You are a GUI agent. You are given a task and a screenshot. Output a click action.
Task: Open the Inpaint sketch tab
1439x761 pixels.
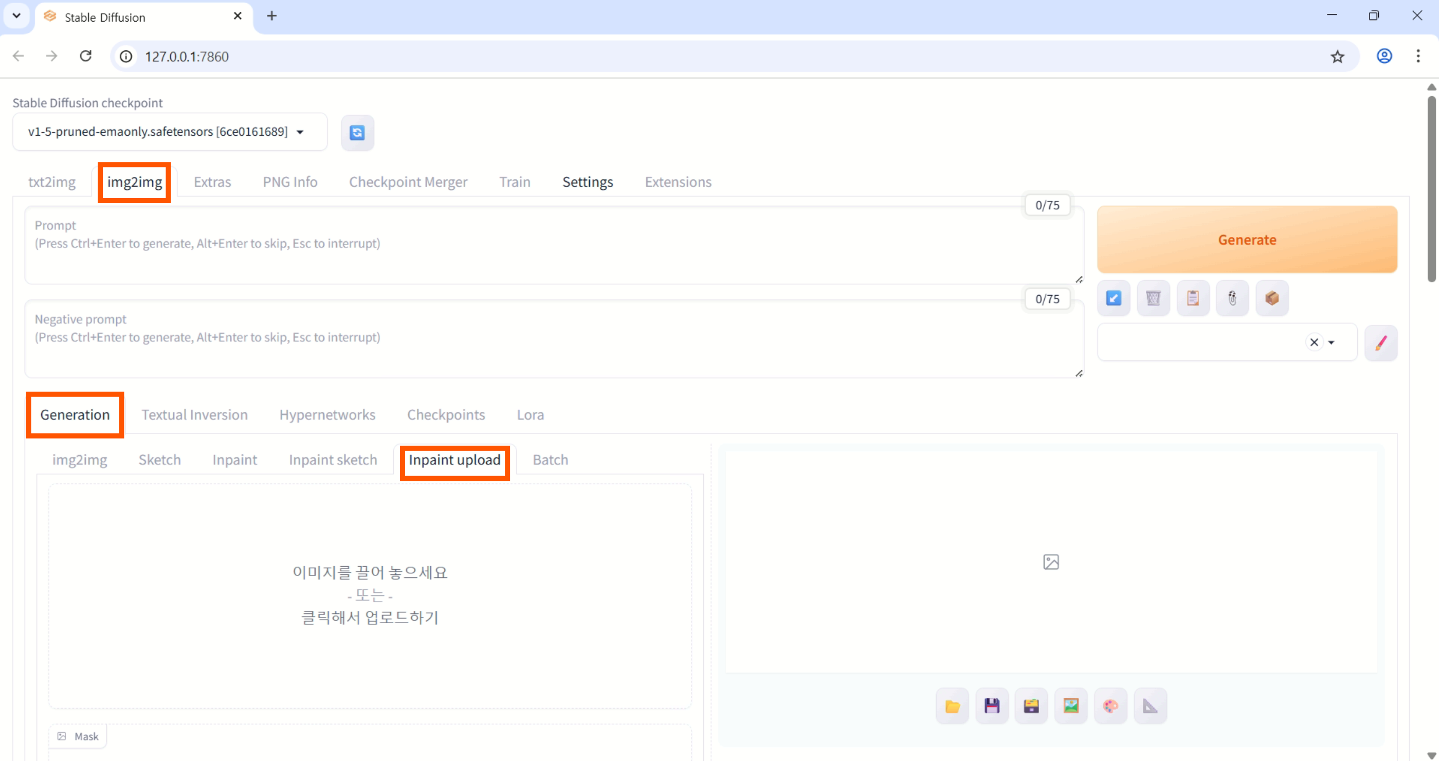[333, 459]
